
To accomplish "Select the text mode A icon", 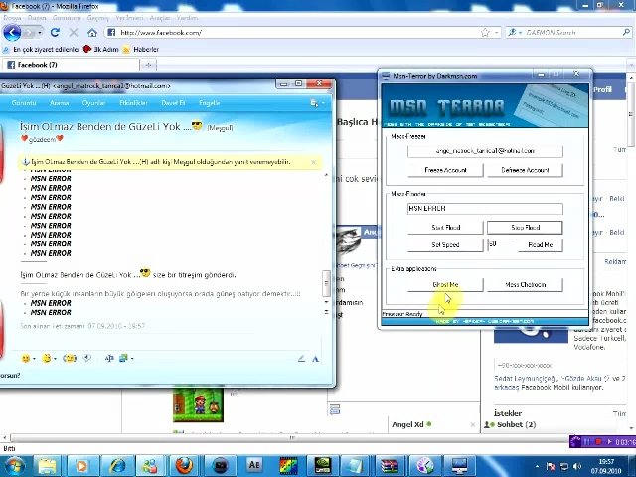I will 315,359.
